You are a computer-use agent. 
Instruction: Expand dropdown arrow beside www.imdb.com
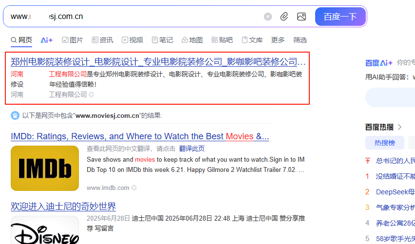pos(134,188)
